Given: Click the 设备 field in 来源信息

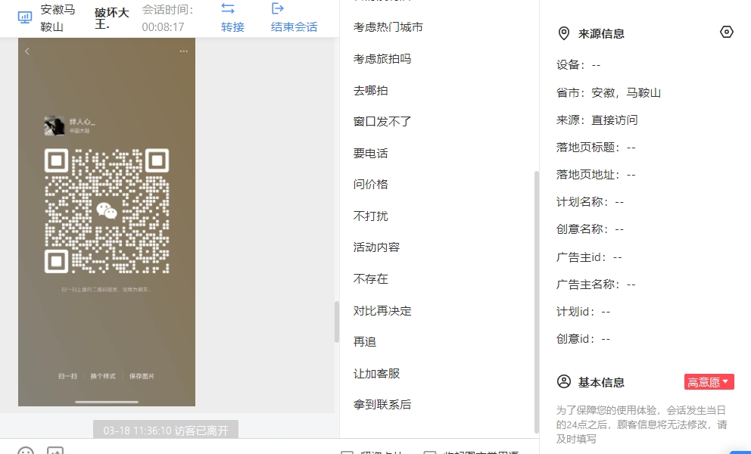Looking at the screenshot, I should [x=578, y=65].
